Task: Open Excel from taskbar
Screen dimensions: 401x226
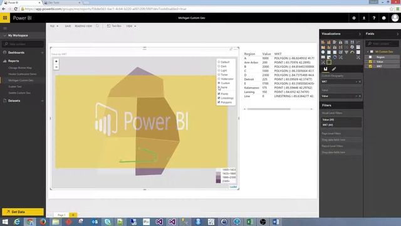Action: [x=250, y=222]
